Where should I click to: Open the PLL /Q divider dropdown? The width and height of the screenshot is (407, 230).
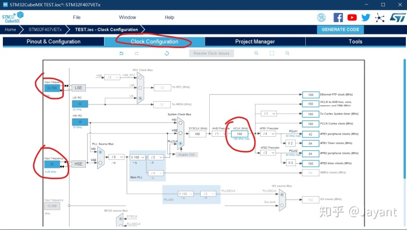coord(156,173)
